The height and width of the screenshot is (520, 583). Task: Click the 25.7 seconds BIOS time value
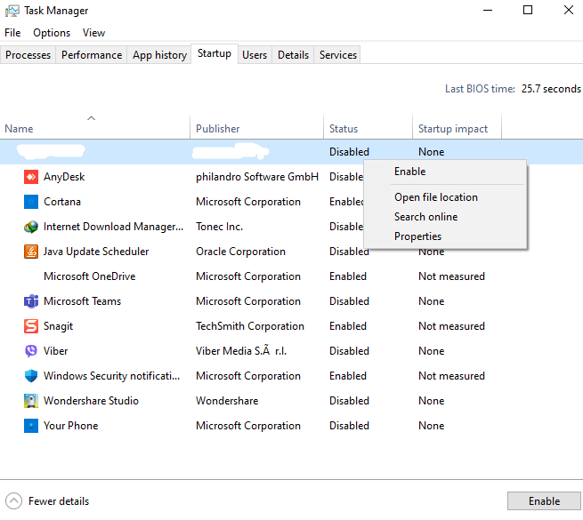coord(551,89)
